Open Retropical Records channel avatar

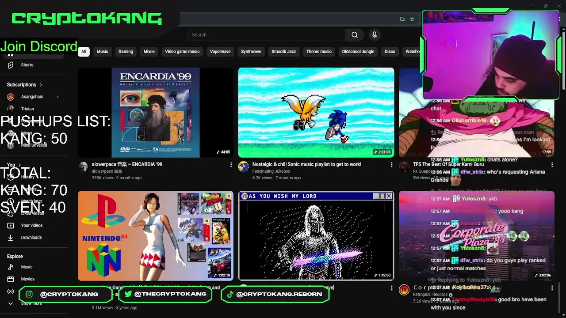pyautogui.click(x=404, y=290)
